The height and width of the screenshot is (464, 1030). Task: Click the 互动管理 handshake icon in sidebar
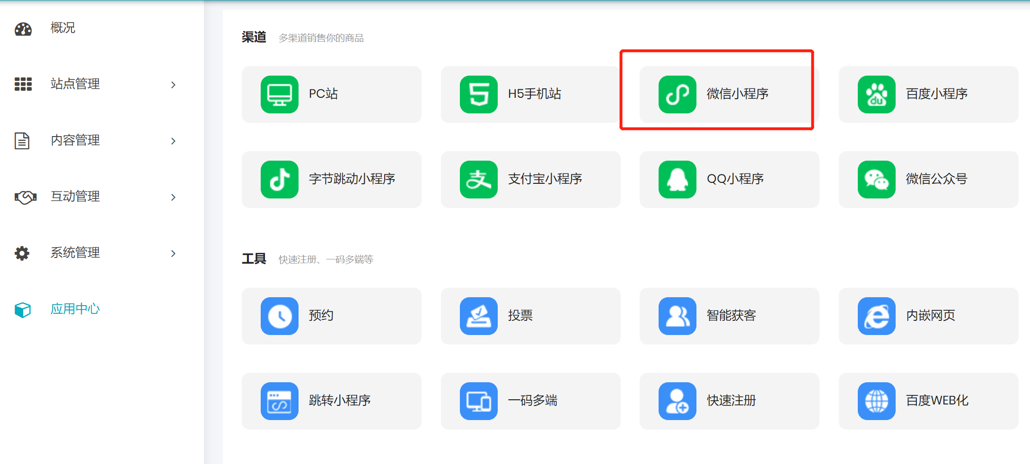(x=26, y=197)
